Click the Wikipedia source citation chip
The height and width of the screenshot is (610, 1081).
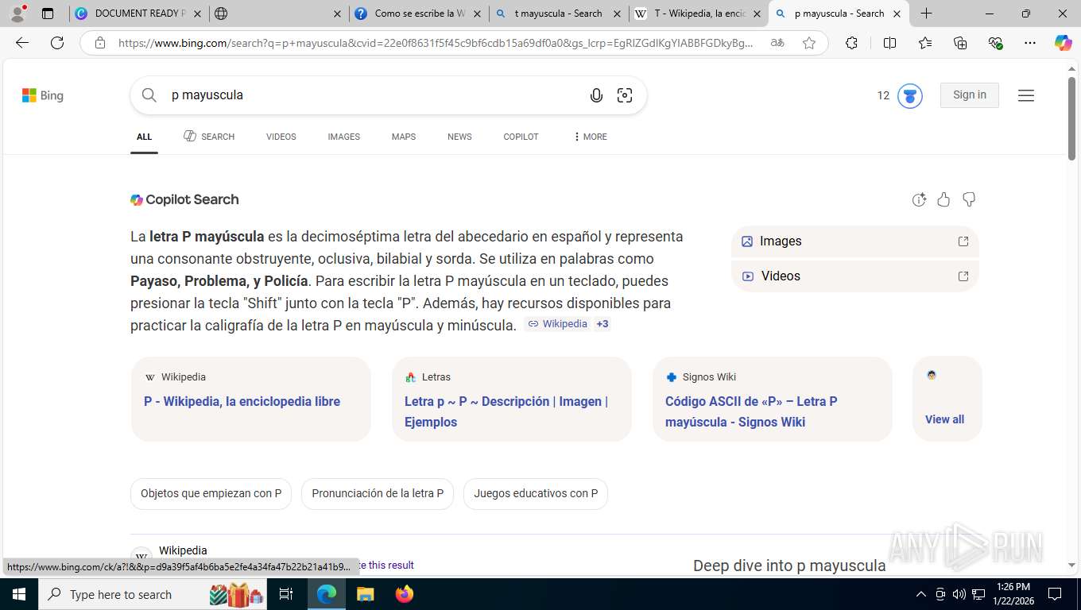tap(557, 324)
